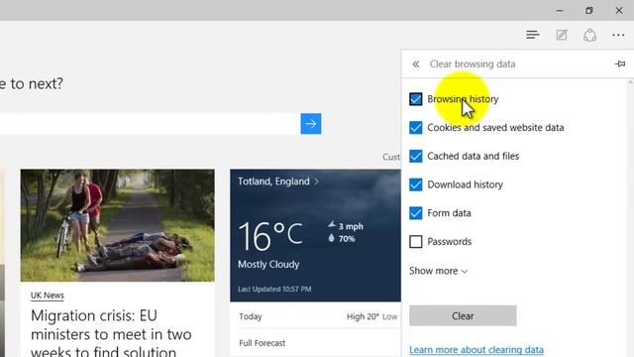This screenshot has width=634, height=357.
Task: Open Learn more about clearing data link
Action: [476, 349]
